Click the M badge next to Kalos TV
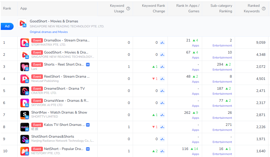 [x=88, y=125]
